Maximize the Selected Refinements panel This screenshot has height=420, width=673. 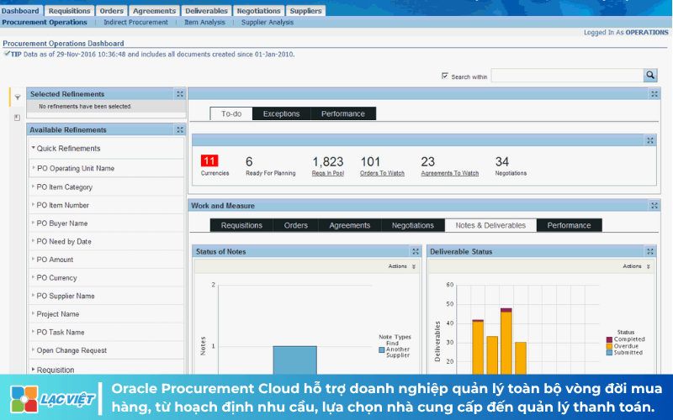tap(180, 94)
